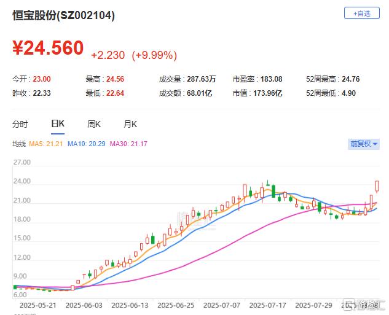
Task: Click the MA10: 20.29 indicator label
Action: 86,144
